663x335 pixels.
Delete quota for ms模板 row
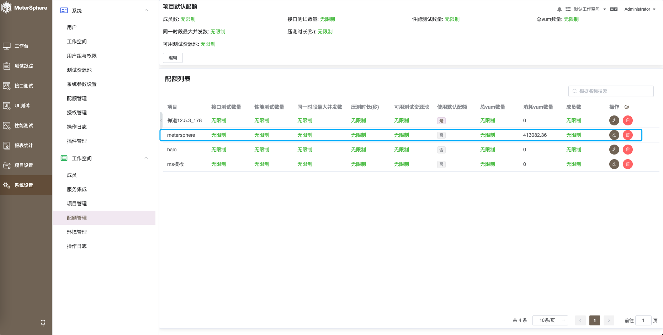point(628,164)
